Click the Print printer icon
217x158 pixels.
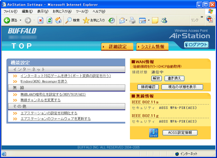tap(133, 20)
